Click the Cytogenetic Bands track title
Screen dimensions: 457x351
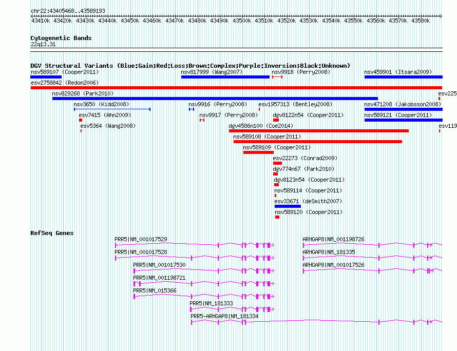pos(61,38)
